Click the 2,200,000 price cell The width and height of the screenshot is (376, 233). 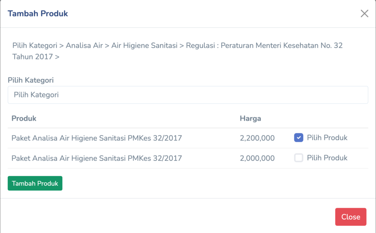257,138
